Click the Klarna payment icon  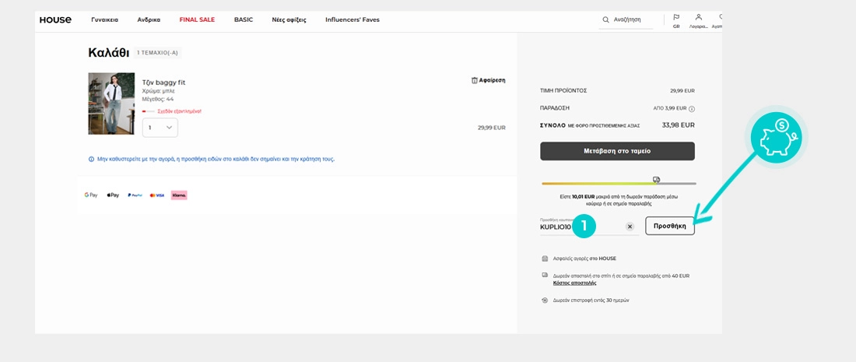[x=179, y=195]
